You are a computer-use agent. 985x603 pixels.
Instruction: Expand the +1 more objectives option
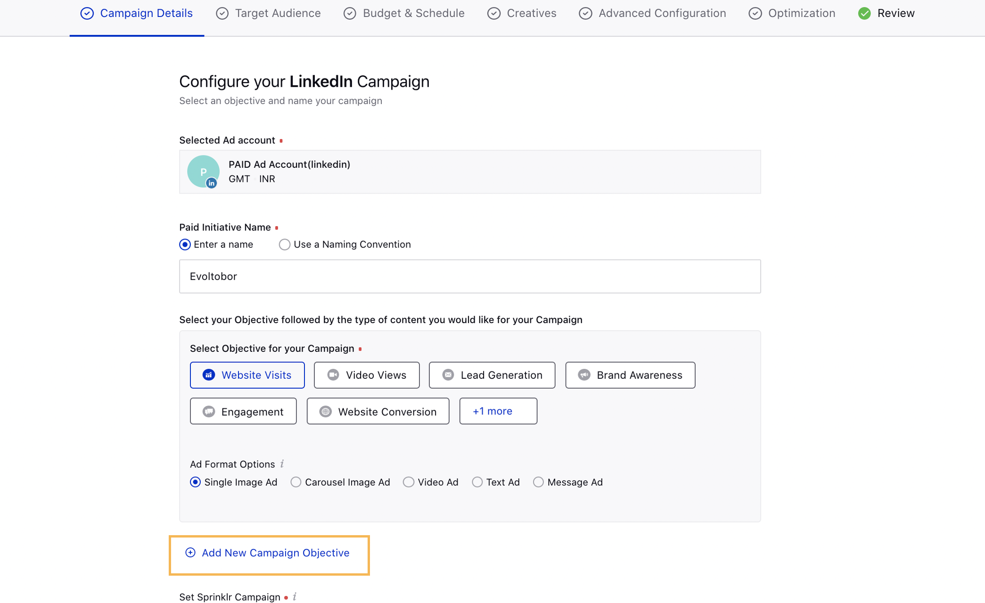click(498, 411)
